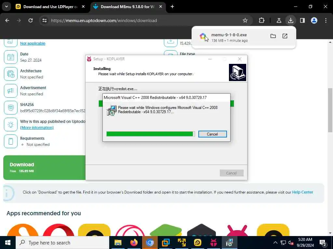Open tab search dropdown arrow

7,6
